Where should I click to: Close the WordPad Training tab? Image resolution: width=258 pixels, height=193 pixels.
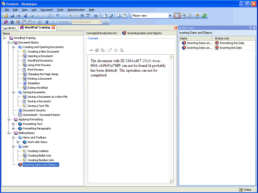pyautogui.click(x=53, y=28)
